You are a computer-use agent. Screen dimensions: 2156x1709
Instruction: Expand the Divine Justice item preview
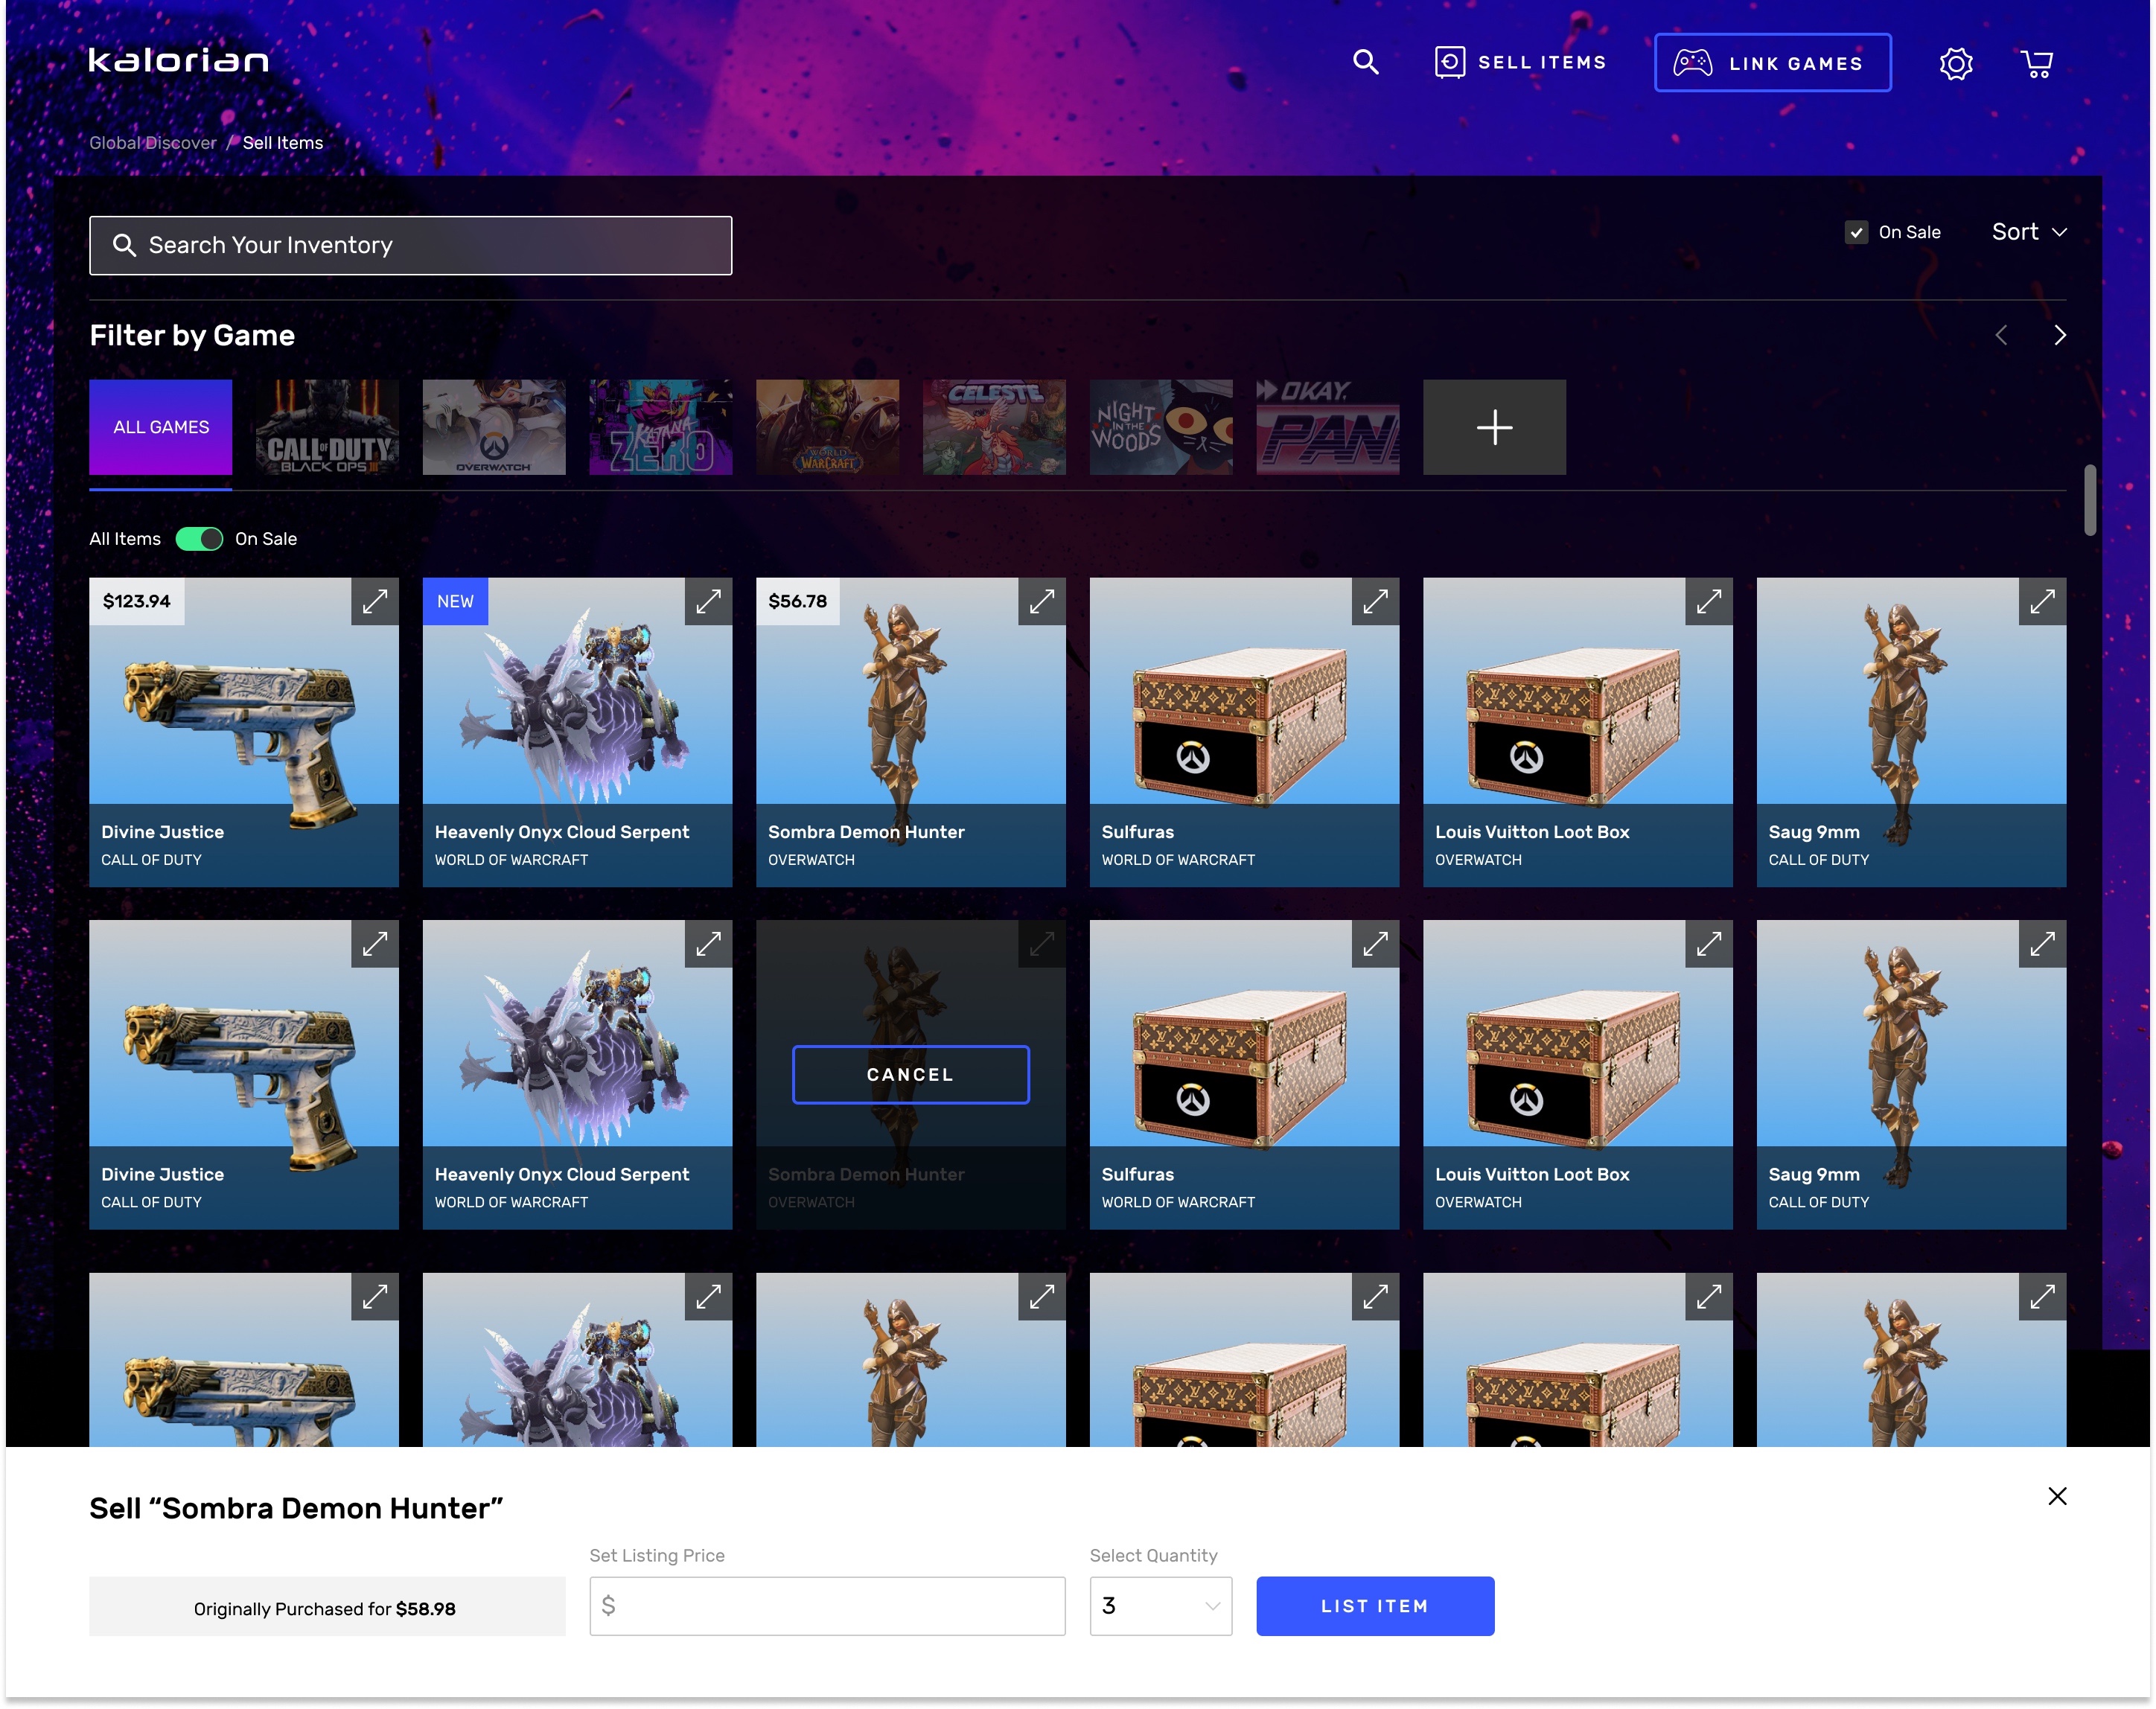[374, 602]
